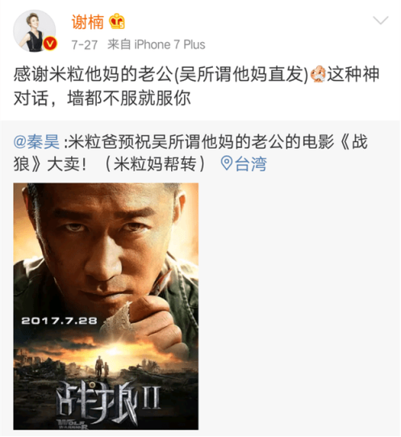Screen dimensions: 401x437
Task: Open 谢楠's profile avatar picture
Action: pyautogui.click(x=35, y=31)
